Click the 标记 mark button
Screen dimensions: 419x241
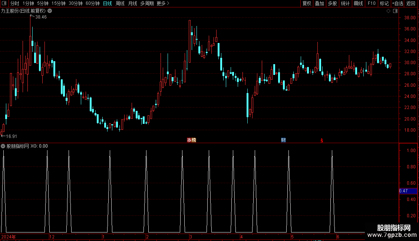point(384,3)
